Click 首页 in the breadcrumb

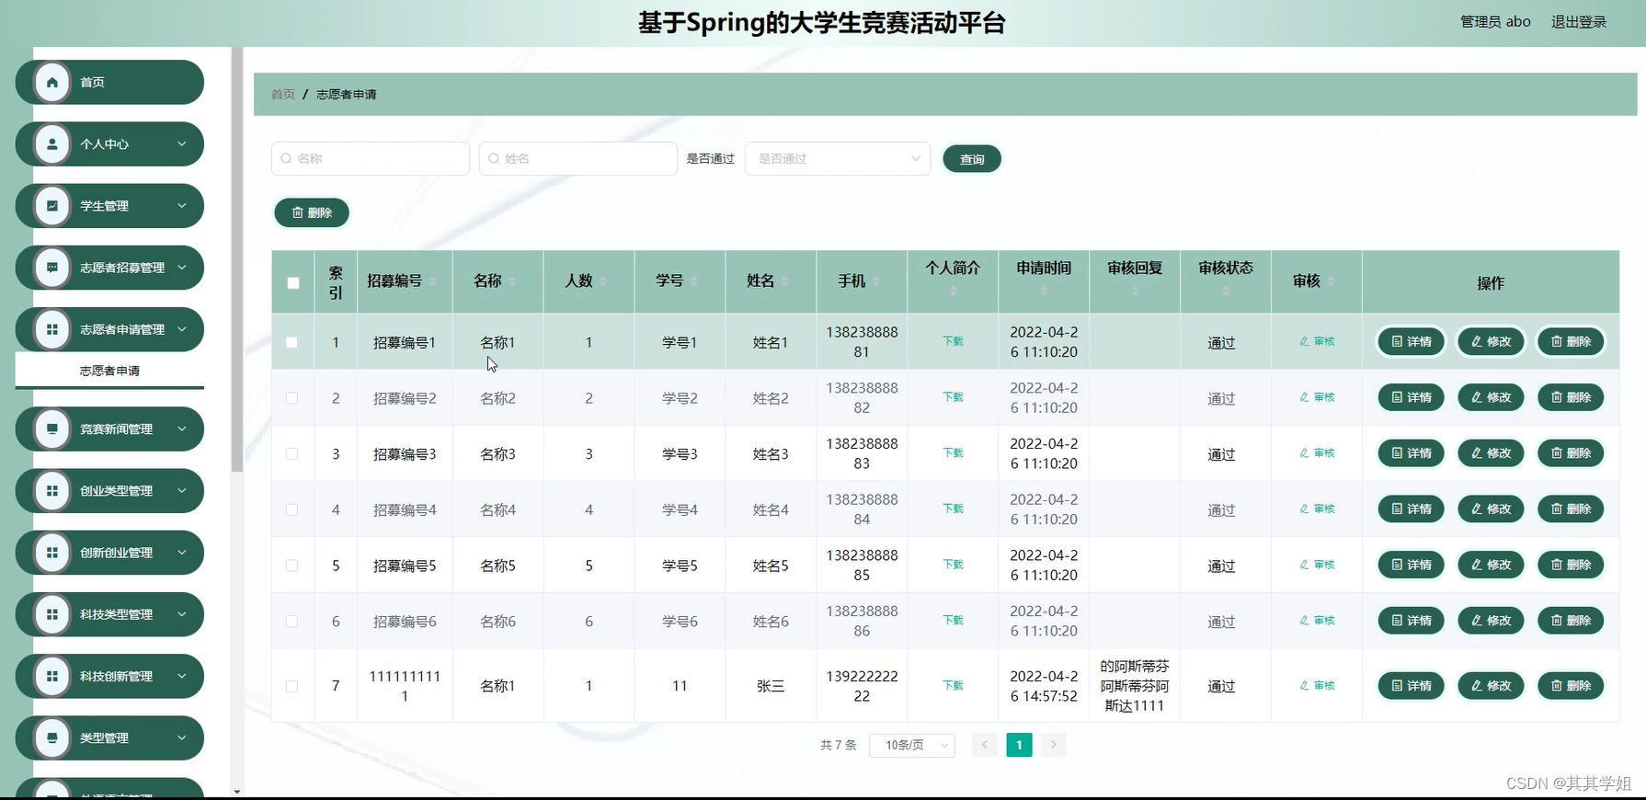(283, 95)
